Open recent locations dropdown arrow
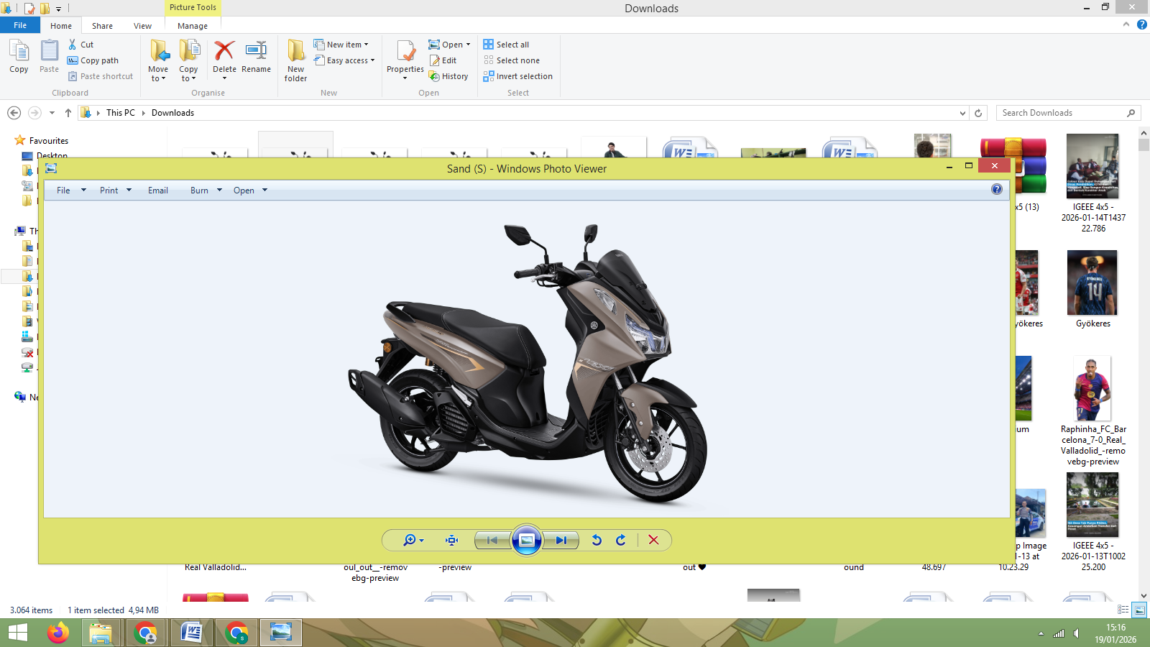Screen dimensions: 1150x647 [52, 113]
